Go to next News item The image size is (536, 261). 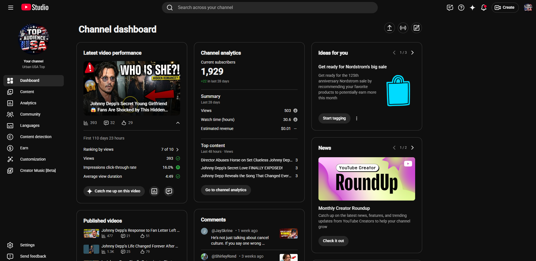pos(412,148)
